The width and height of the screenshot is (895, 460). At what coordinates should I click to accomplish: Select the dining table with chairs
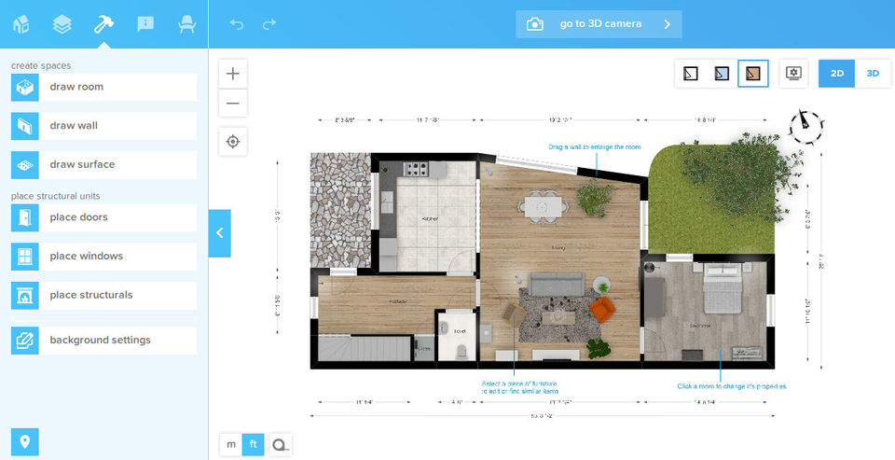[543, 207]
